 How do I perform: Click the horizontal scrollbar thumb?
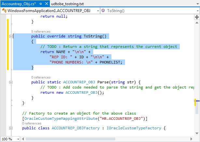(70, 139)
